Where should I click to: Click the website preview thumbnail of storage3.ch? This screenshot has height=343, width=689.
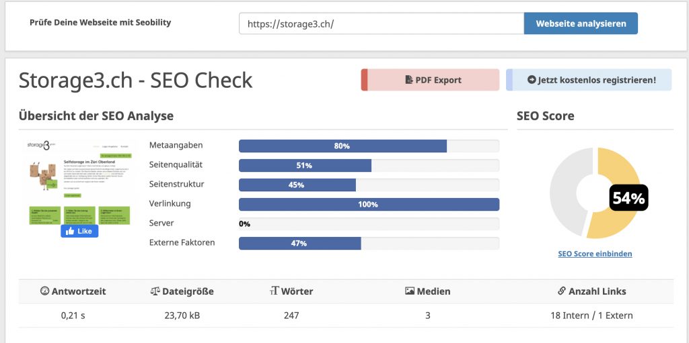coord(77,181)
